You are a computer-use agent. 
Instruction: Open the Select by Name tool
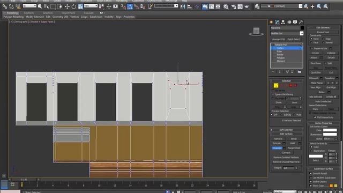(47, 6)
